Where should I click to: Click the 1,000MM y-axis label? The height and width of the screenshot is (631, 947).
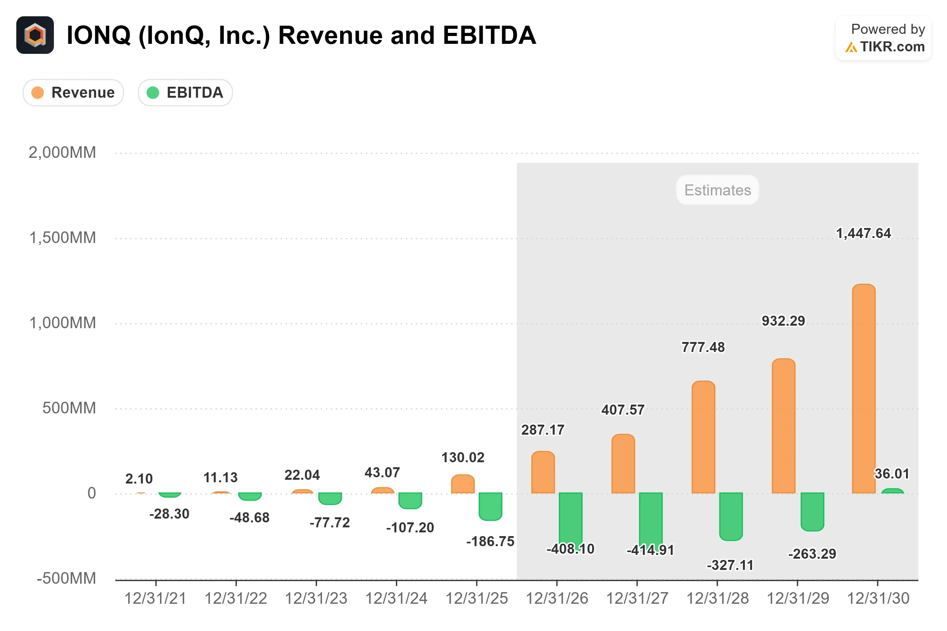(x=62, y=323)
